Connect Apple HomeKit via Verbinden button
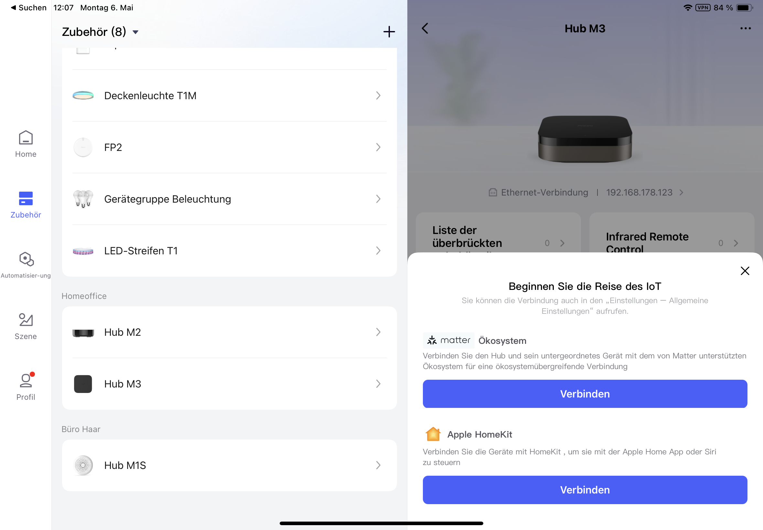The height and width of the screenshot is (530, 763). click(585, 490)
